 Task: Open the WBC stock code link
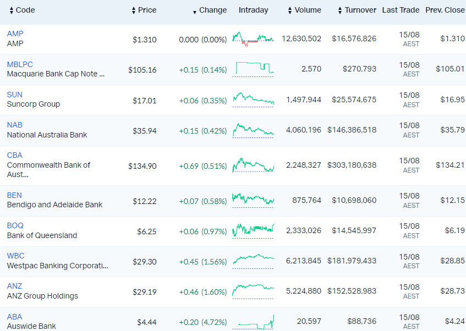tap(15, 256)
